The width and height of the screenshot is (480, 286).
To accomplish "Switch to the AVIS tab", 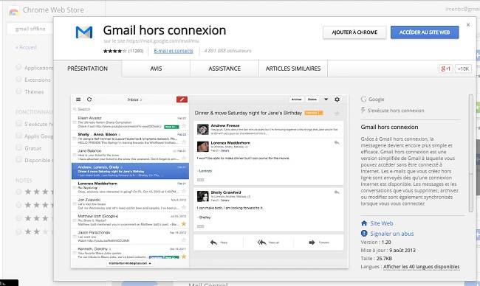I will 156,69.
